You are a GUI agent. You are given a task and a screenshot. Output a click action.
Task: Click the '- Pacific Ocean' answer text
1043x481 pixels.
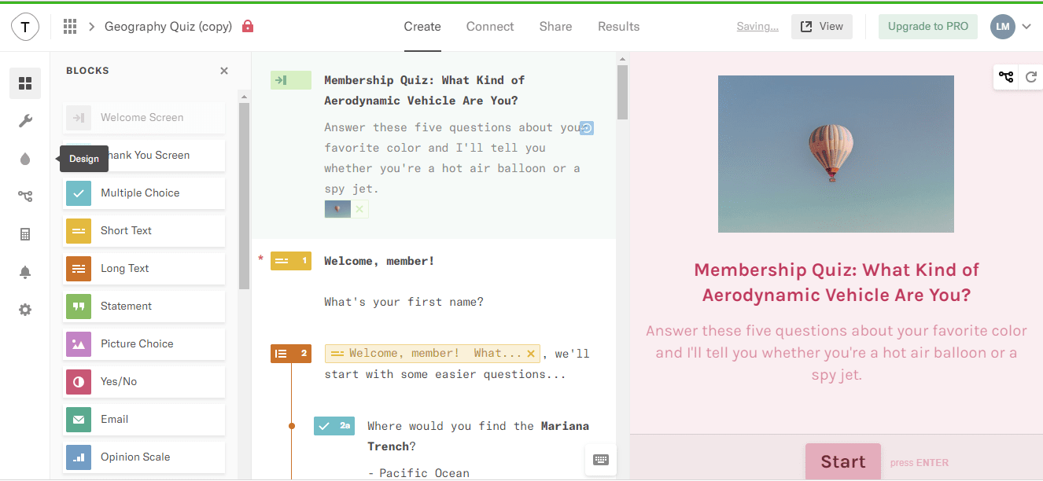(x=418, y=473)
